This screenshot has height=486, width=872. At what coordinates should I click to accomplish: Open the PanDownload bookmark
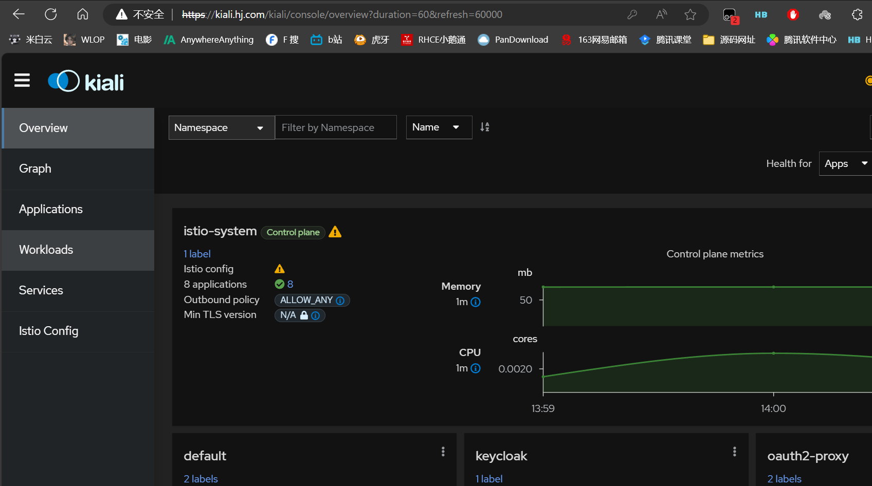513,40
